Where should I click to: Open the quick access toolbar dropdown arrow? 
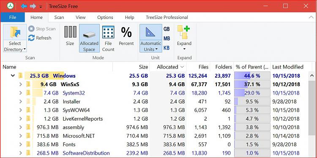click(41, 7)
